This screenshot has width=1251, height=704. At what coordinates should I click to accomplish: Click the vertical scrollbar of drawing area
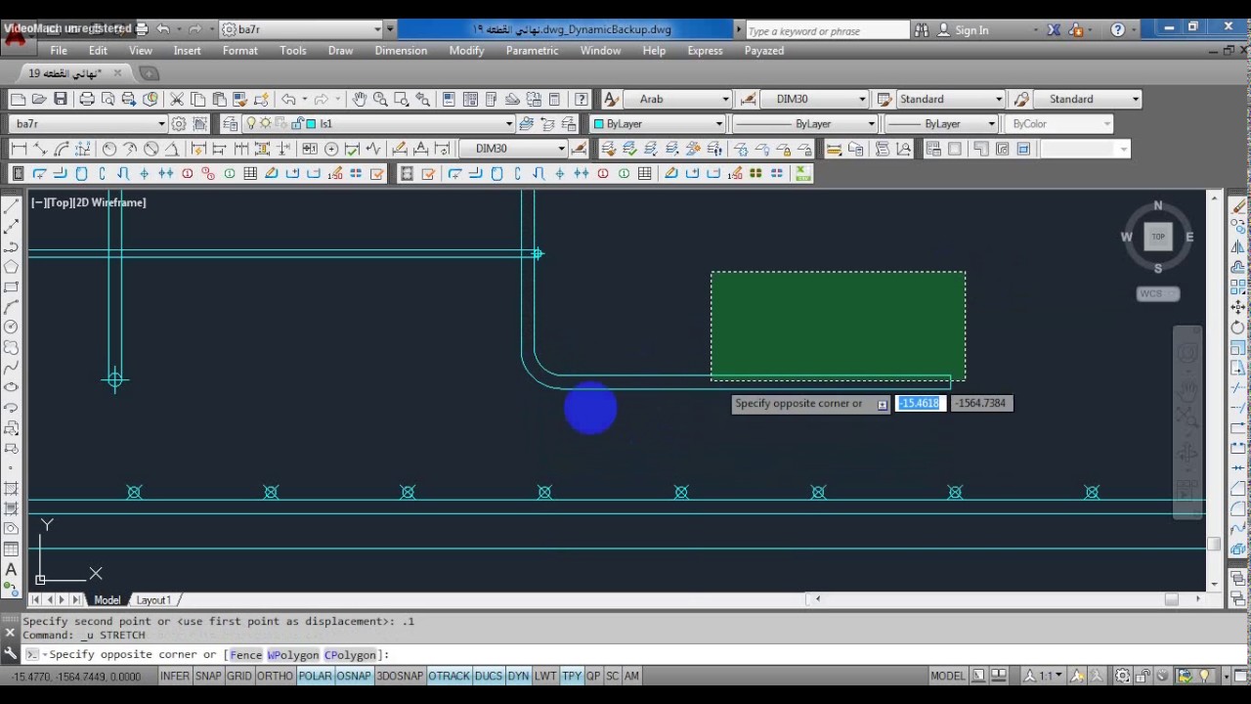1215,391
